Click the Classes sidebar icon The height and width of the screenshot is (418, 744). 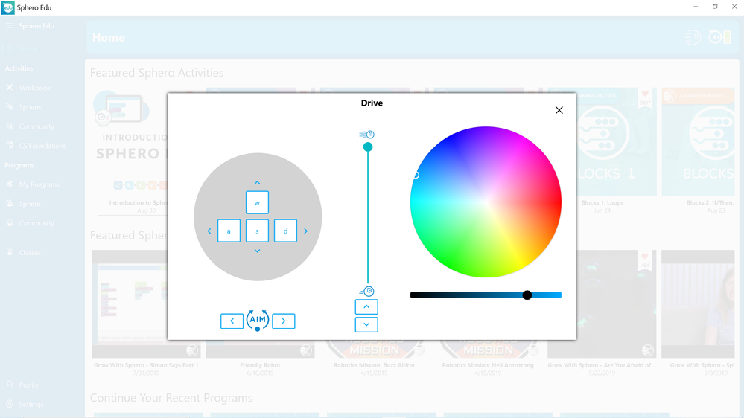(x=10, y=252)
